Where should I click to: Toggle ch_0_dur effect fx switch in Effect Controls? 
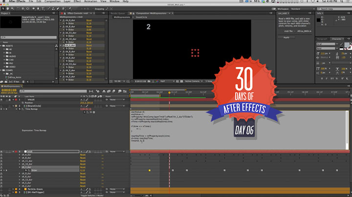click(64, 20)
